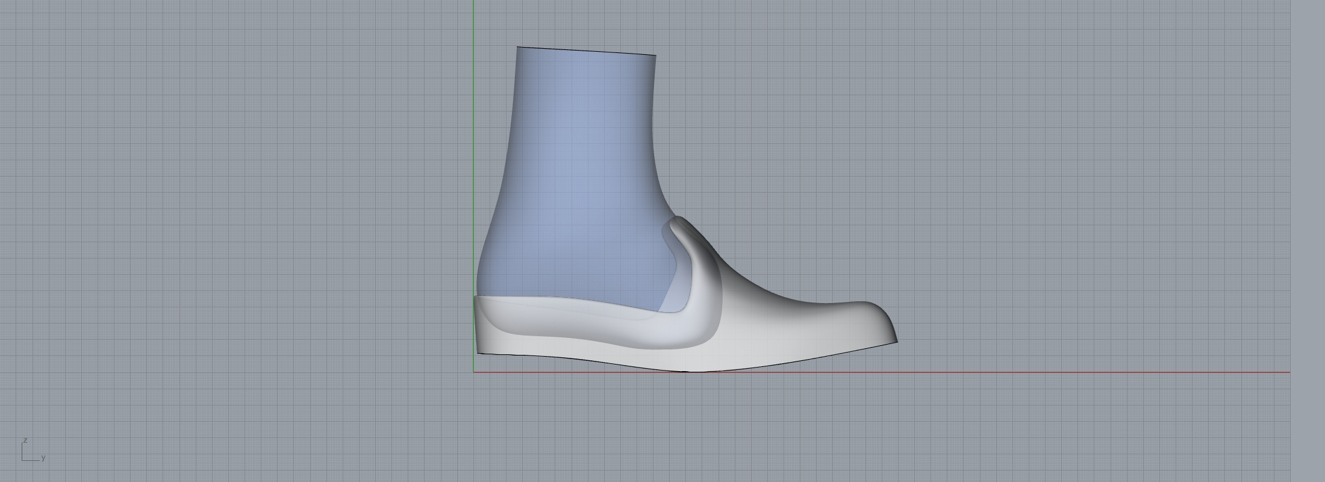Click the y label on the axis icon
Image resolution: width=1325 pixels, height=482 pixels.
tap(43, 458)
